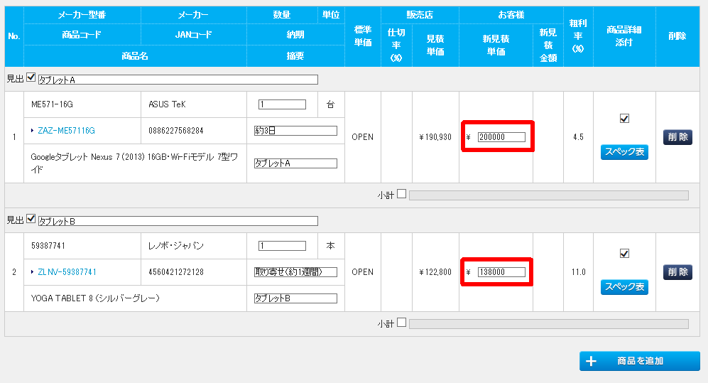Uncheck the 見出 checkbox for タブレットA
The height and width of the screenshot is (383, 708).
point(31,78)
